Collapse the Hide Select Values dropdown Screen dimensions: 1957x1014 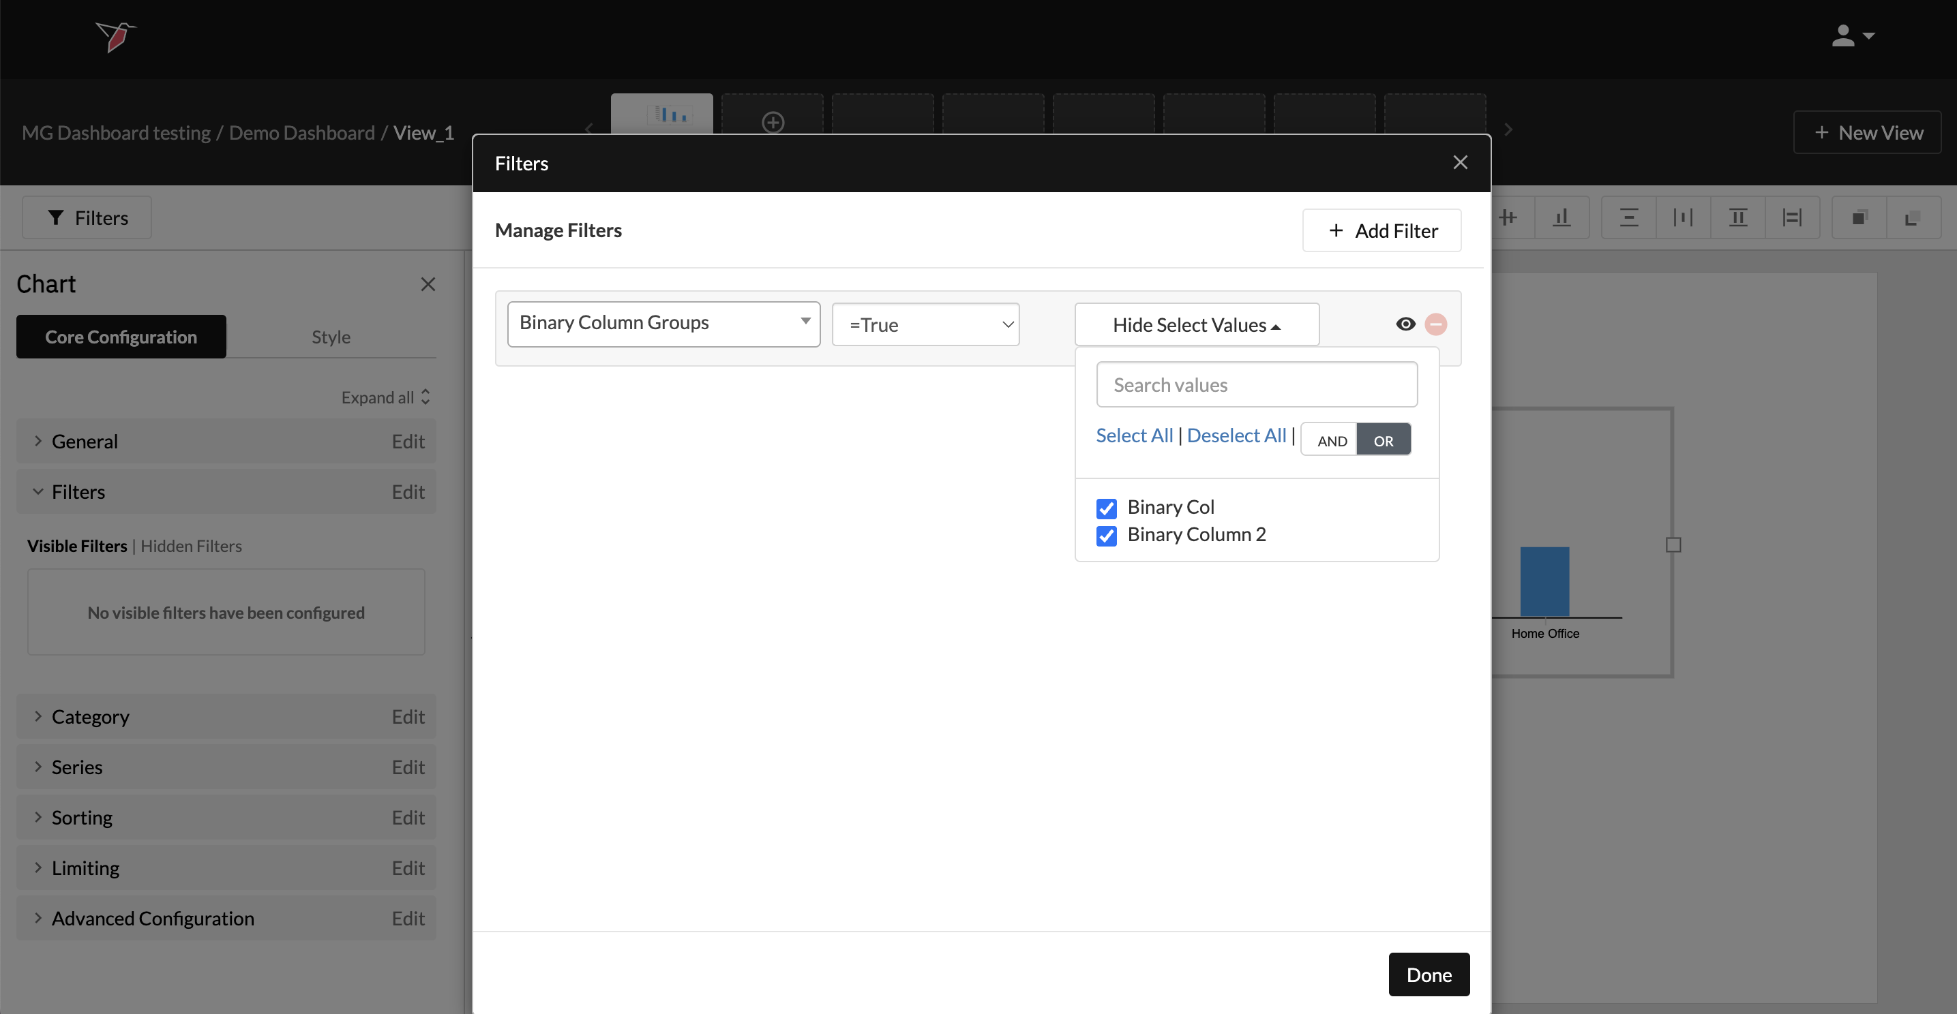(x=1196, y=325)
